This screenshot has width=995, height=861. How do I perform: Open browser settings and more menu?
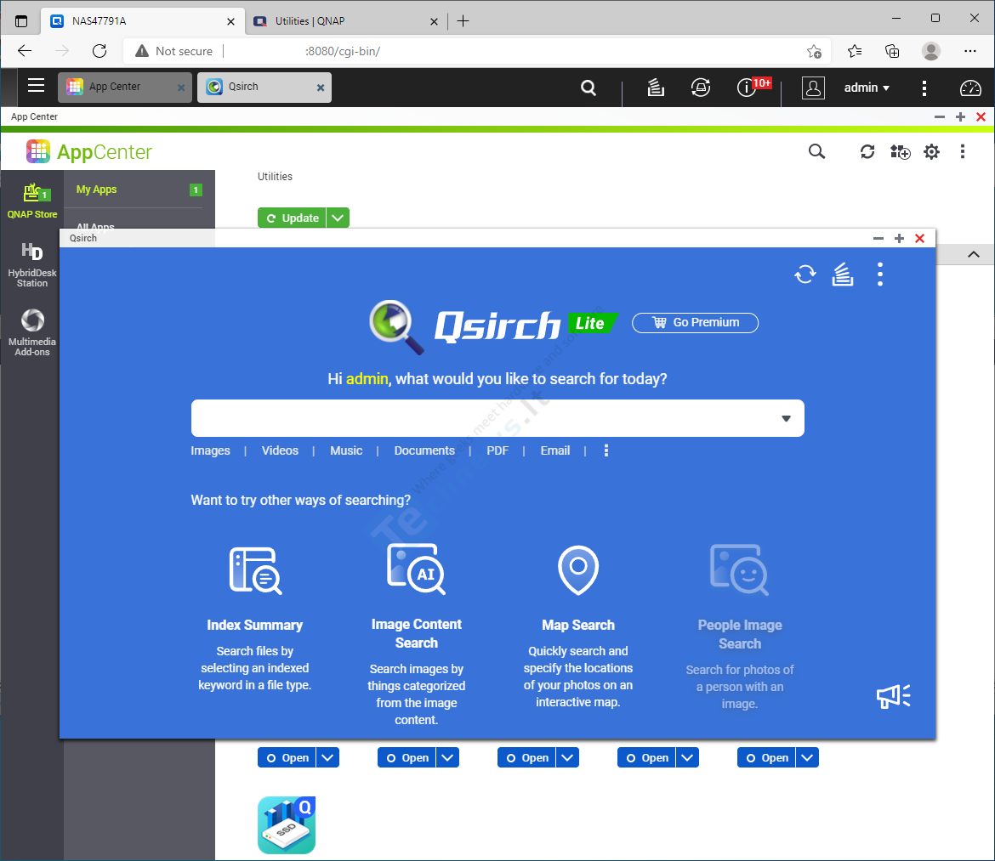pos(970,51)
